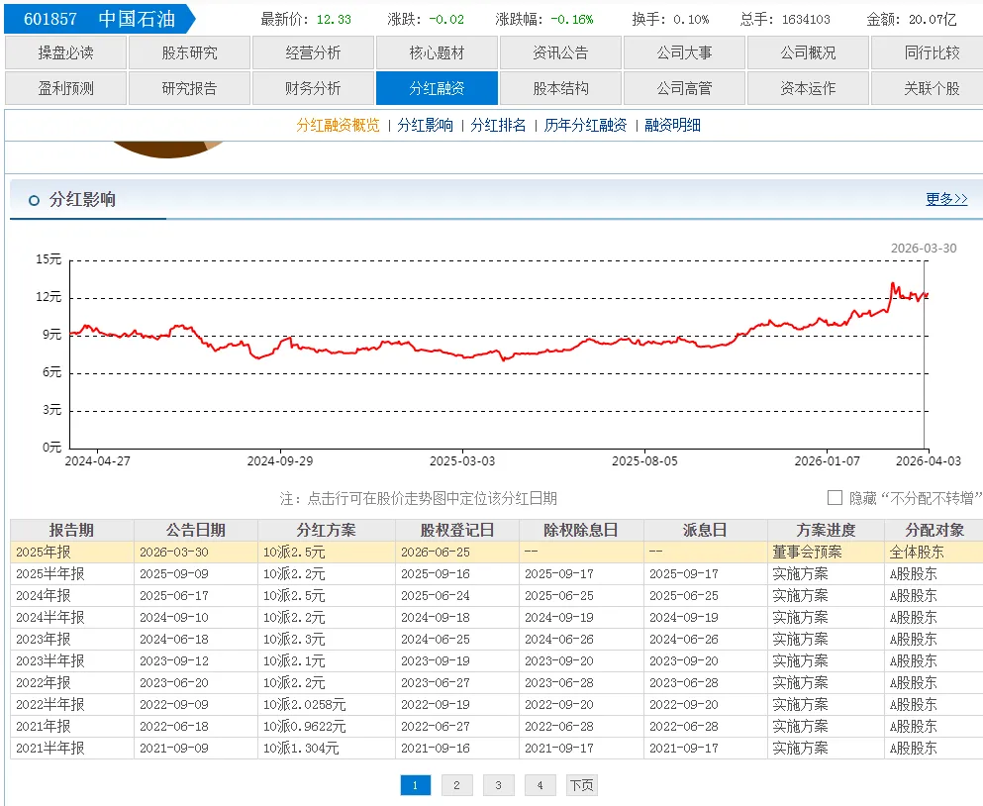Go to 资讯公告 tab
The height and width of the screenshot is (806, 983).
[x=560, y=52]
